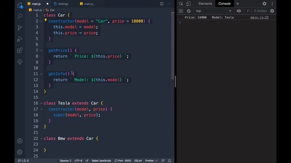Open the JavaScript context 'top' dropdown
Screen dimensions: 291x163
pyautogui.click(x=214, y=11)
